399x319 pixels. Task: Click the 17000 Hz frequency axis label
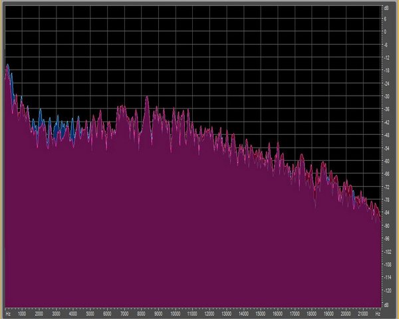point(295,314)
